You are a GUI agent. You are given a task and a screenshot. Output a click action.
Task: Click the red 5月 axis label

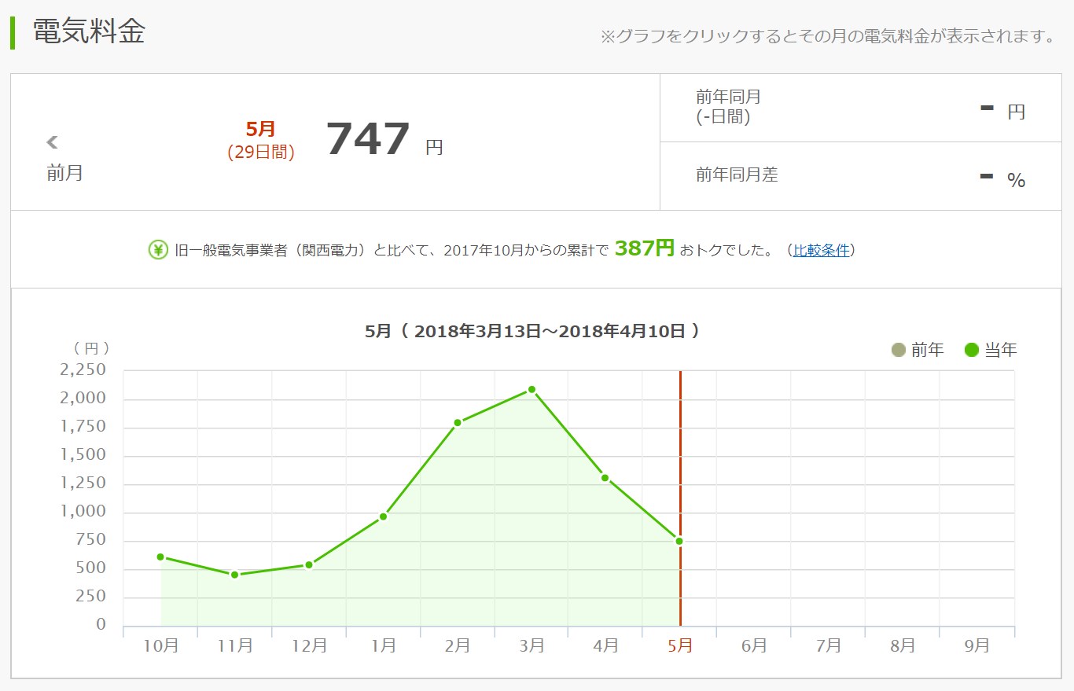(679, 645)
